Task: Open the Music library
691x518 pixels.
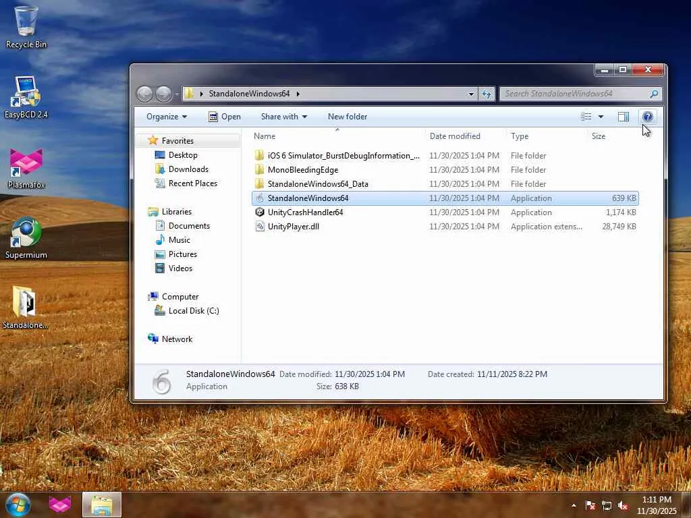Action: point(179,240)
